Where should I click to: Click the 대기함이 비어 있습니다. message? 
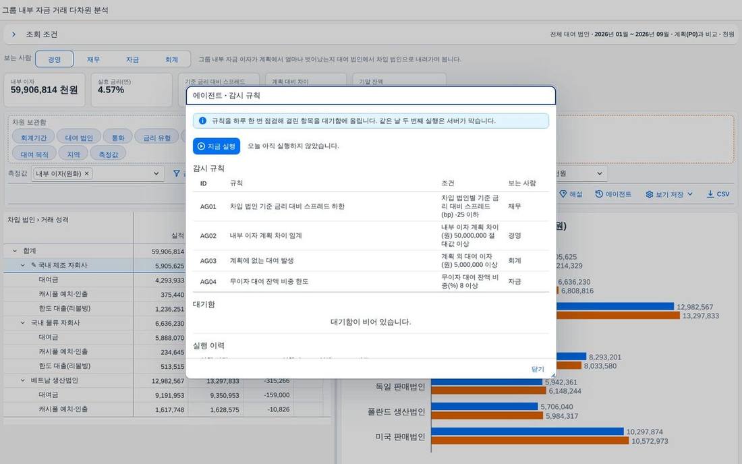pyautogui.click(x=370, y=322)
